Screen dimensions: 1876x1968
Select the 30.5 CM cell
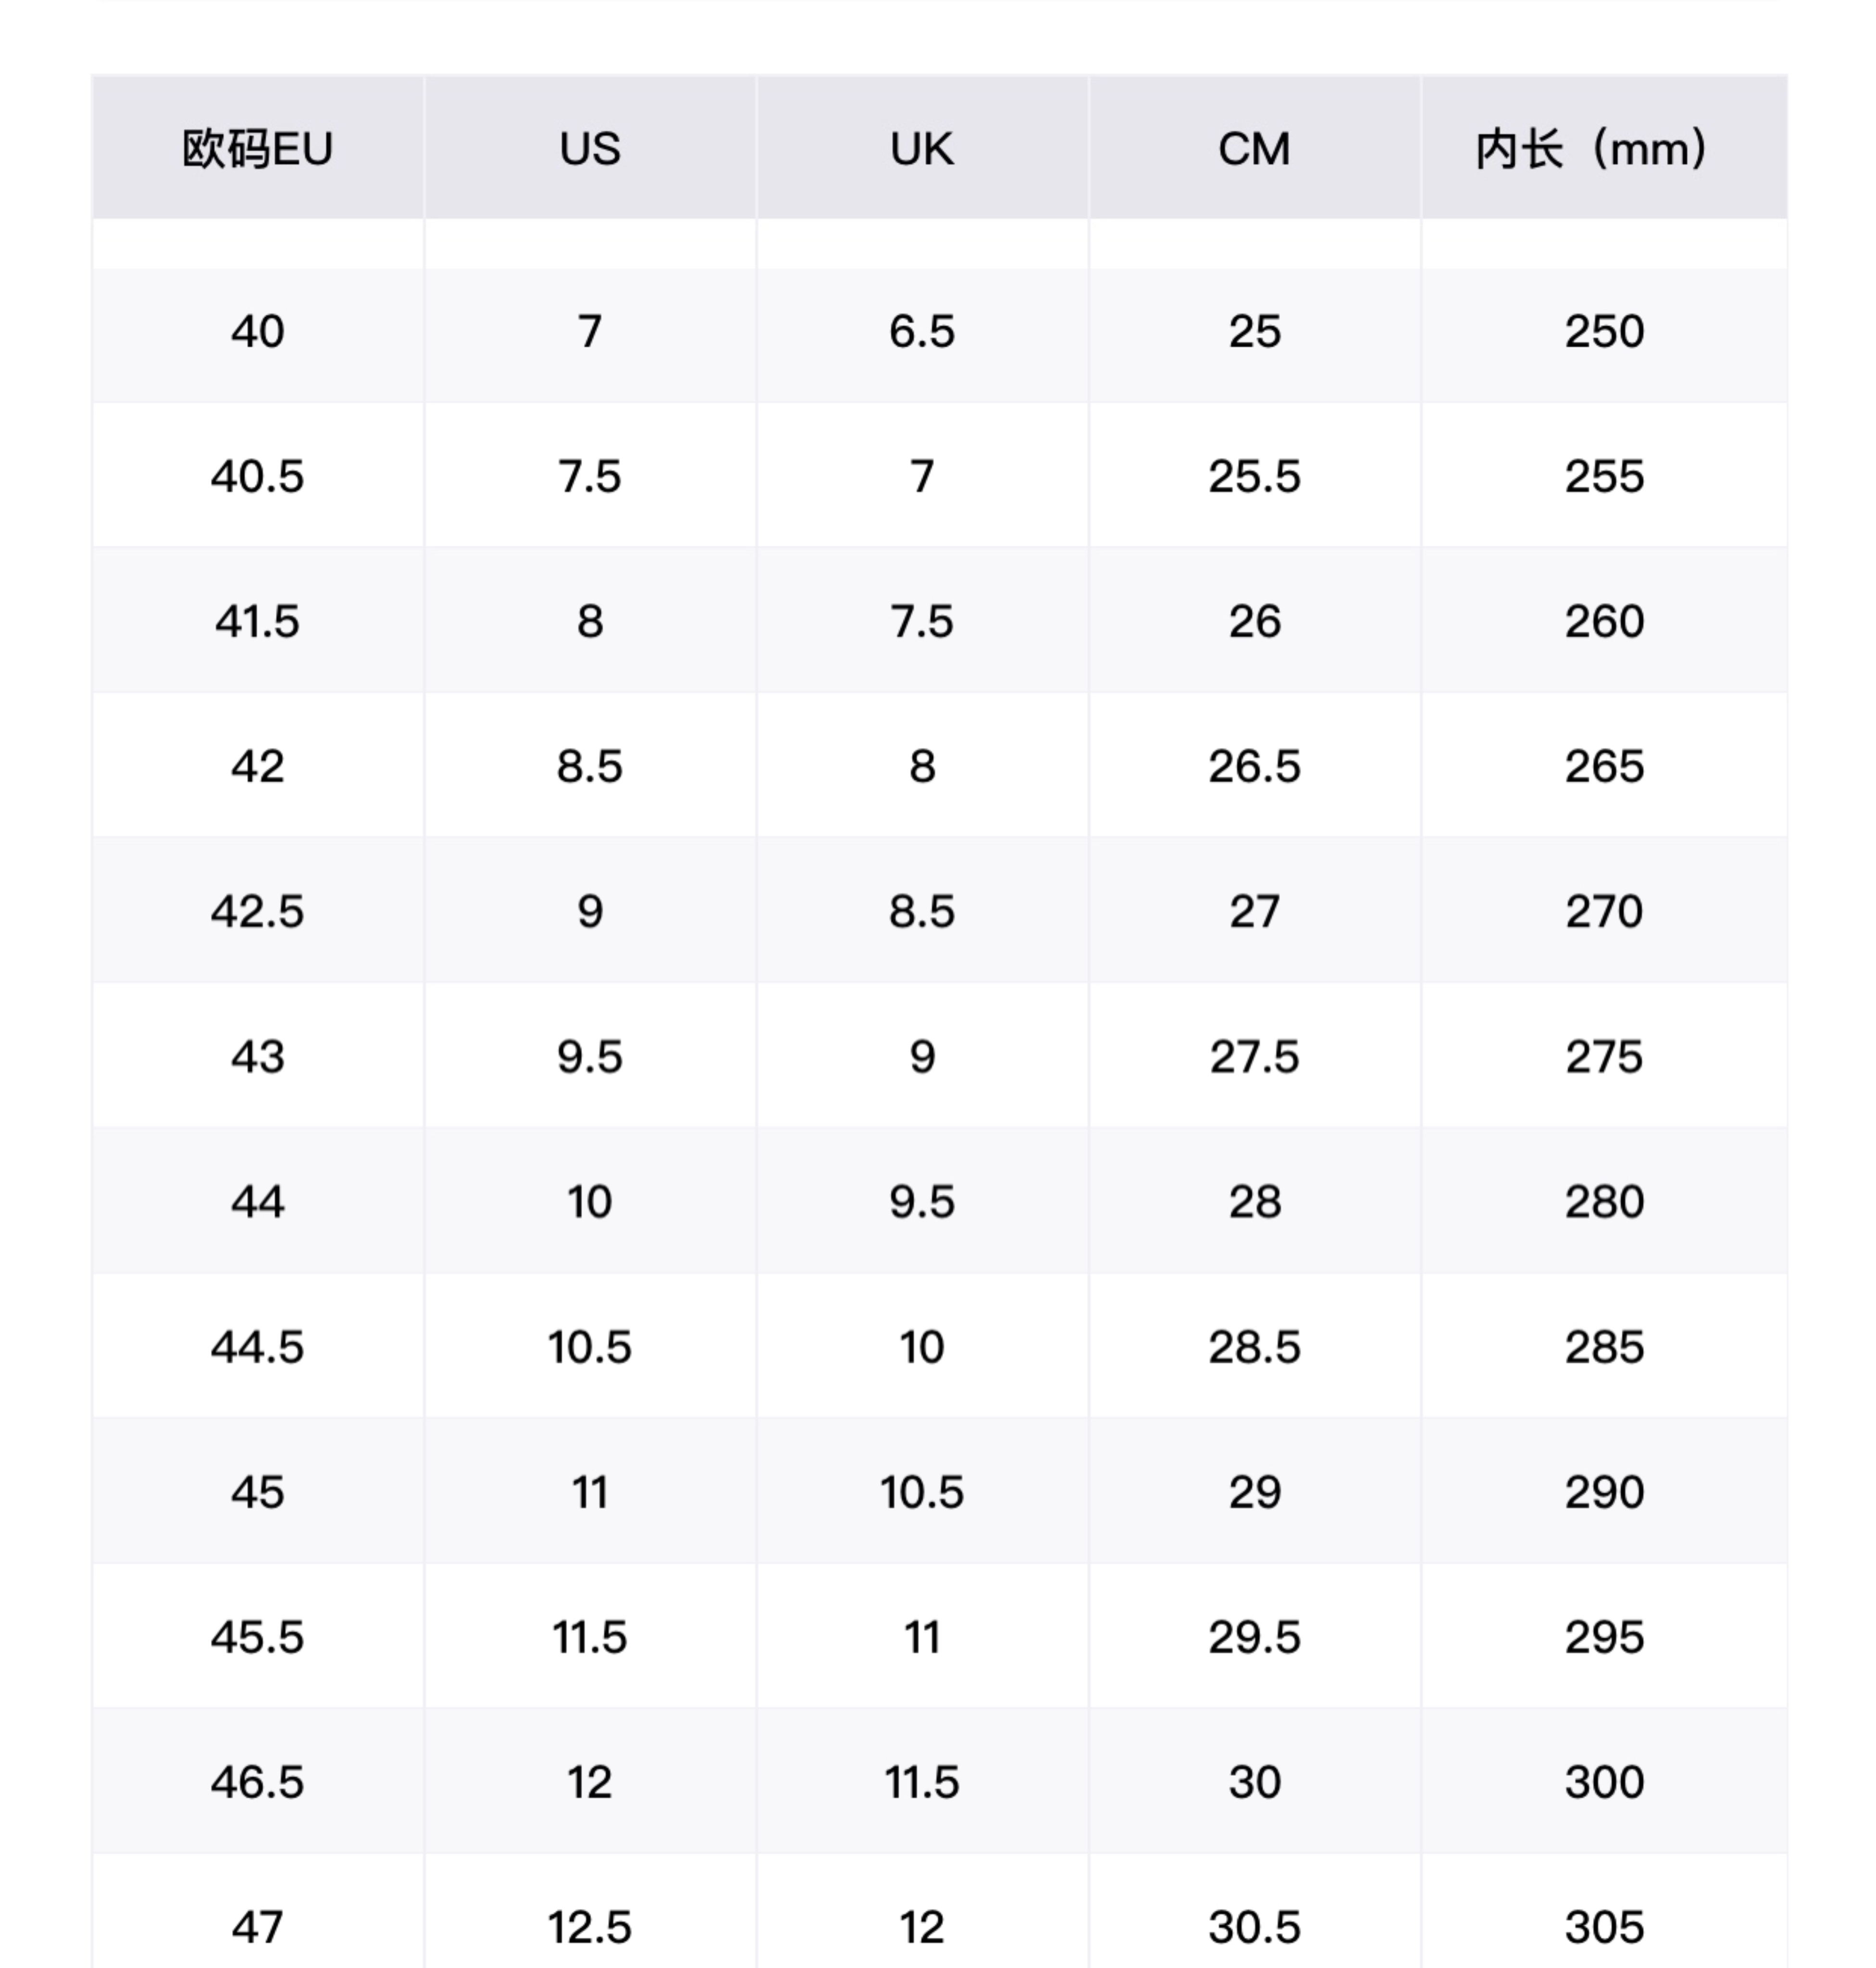(1254, 1926)
